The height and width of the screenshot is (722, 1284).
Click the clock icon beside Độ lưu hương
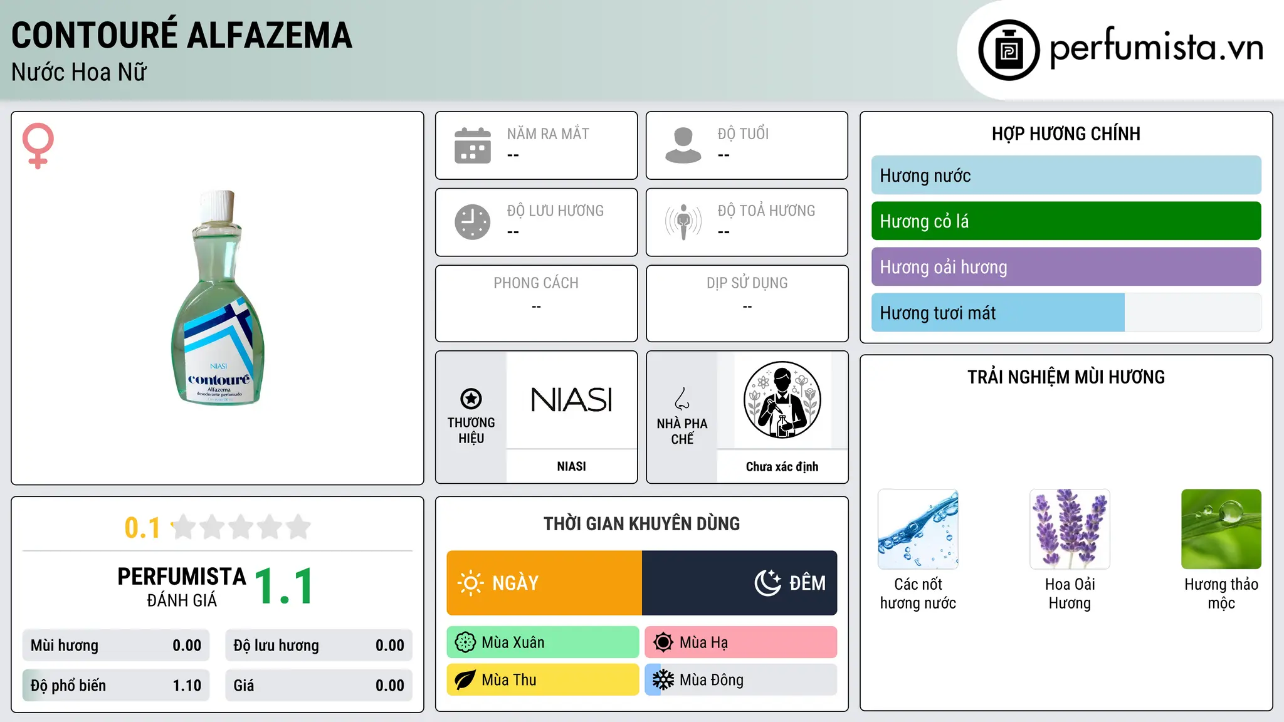tap(473, 222)
